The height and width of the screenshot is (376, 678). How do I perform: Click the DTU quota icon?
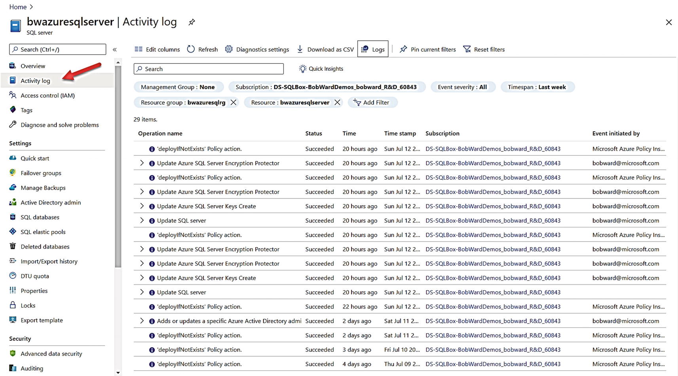click(13, 276)
